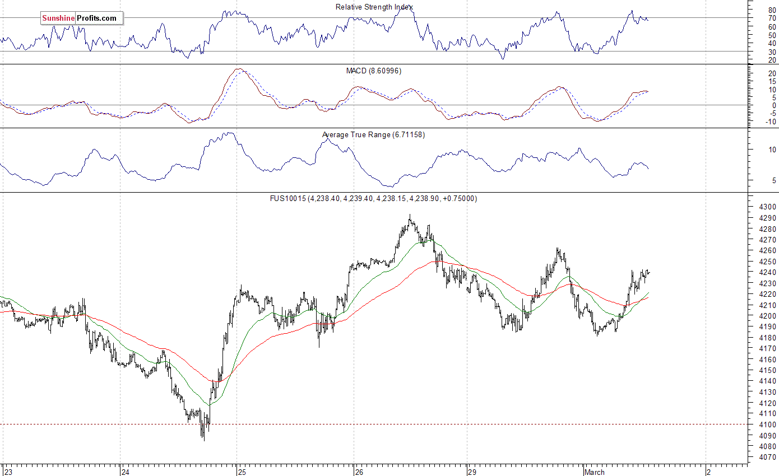Screen dimensions: 779x476
Task: Click the MACD (8.60996) label
Action: point(374,71)
